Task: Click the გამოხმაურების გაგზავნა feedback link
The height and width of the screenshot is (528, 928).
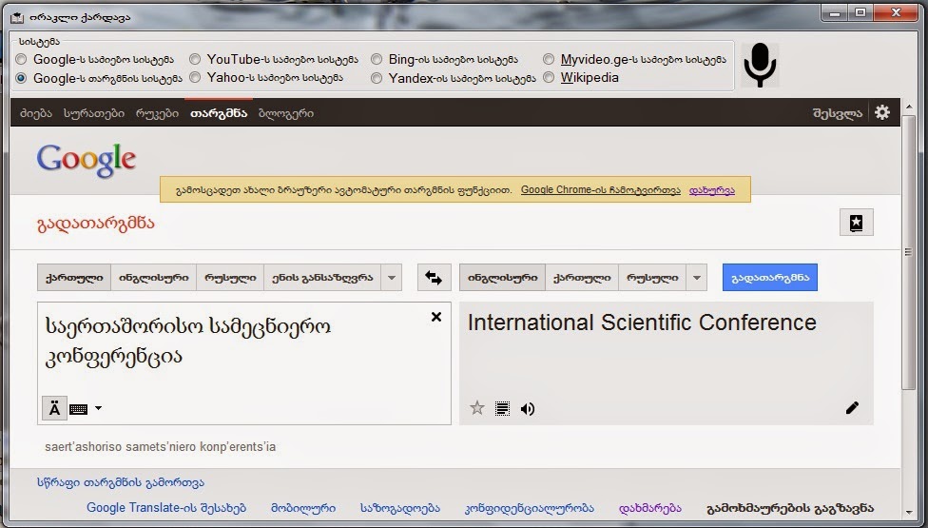Action: click(790, 508)
